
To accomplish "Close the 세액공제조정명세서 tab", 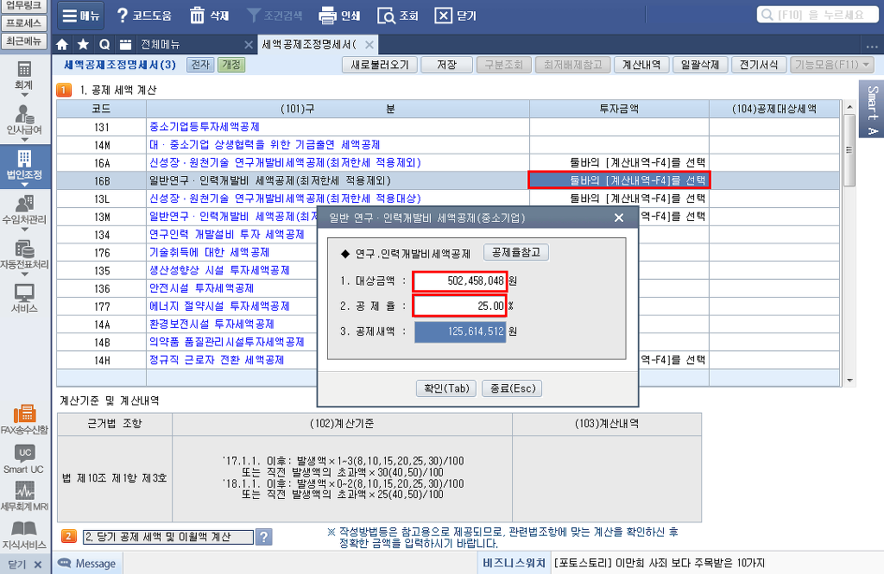I will (x=369, y=45).
